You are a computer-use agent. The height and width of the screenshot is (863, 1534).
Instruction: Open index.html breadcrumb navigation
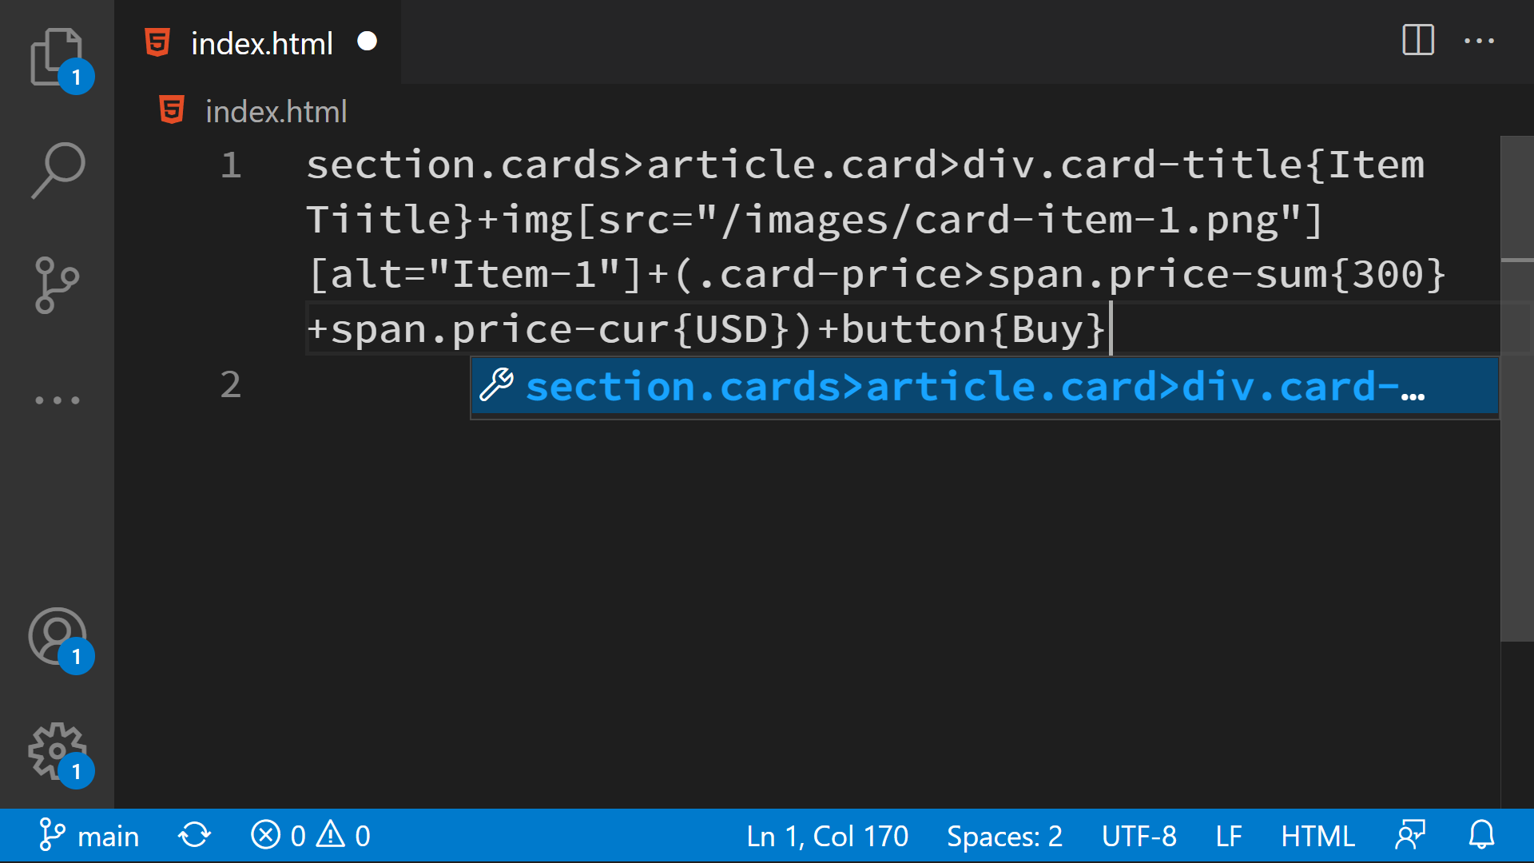point(276,110)
